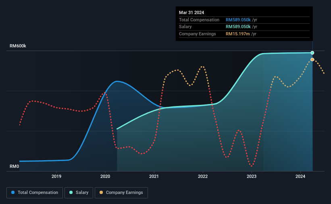This screenshot has height=204, width=331.
Task: Click the Total Compensation tooltip row label
Action: (x=199, y=20)
